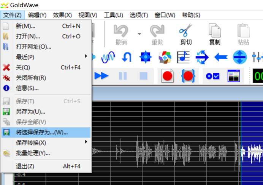Click the blue left arrow effect icon
The image size is (263, 185).
tap(221, 57)
